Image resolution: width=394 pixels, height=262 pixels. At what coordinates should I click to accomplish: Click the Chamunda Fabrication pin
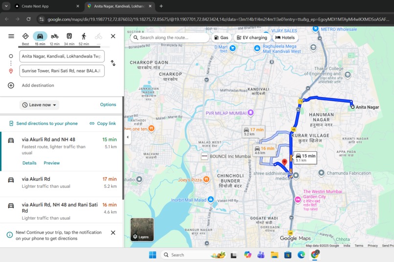(321, 173)
